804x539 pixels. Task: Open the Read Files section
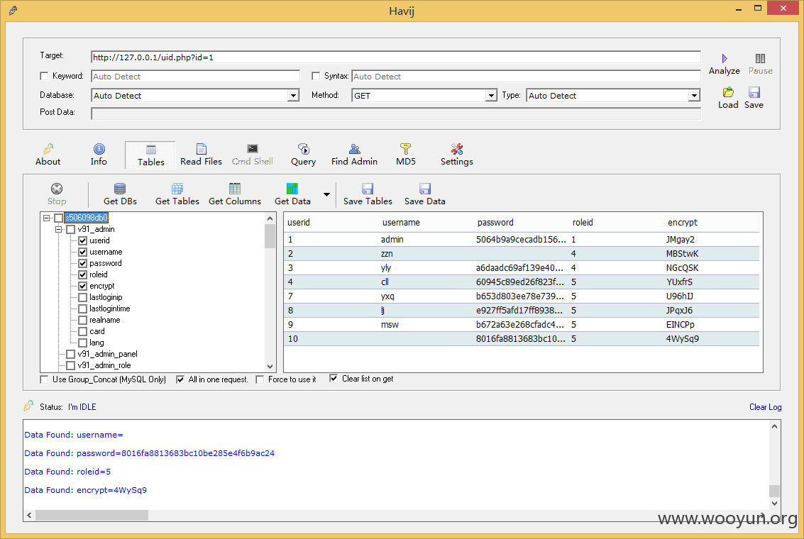tap(201, 155)
